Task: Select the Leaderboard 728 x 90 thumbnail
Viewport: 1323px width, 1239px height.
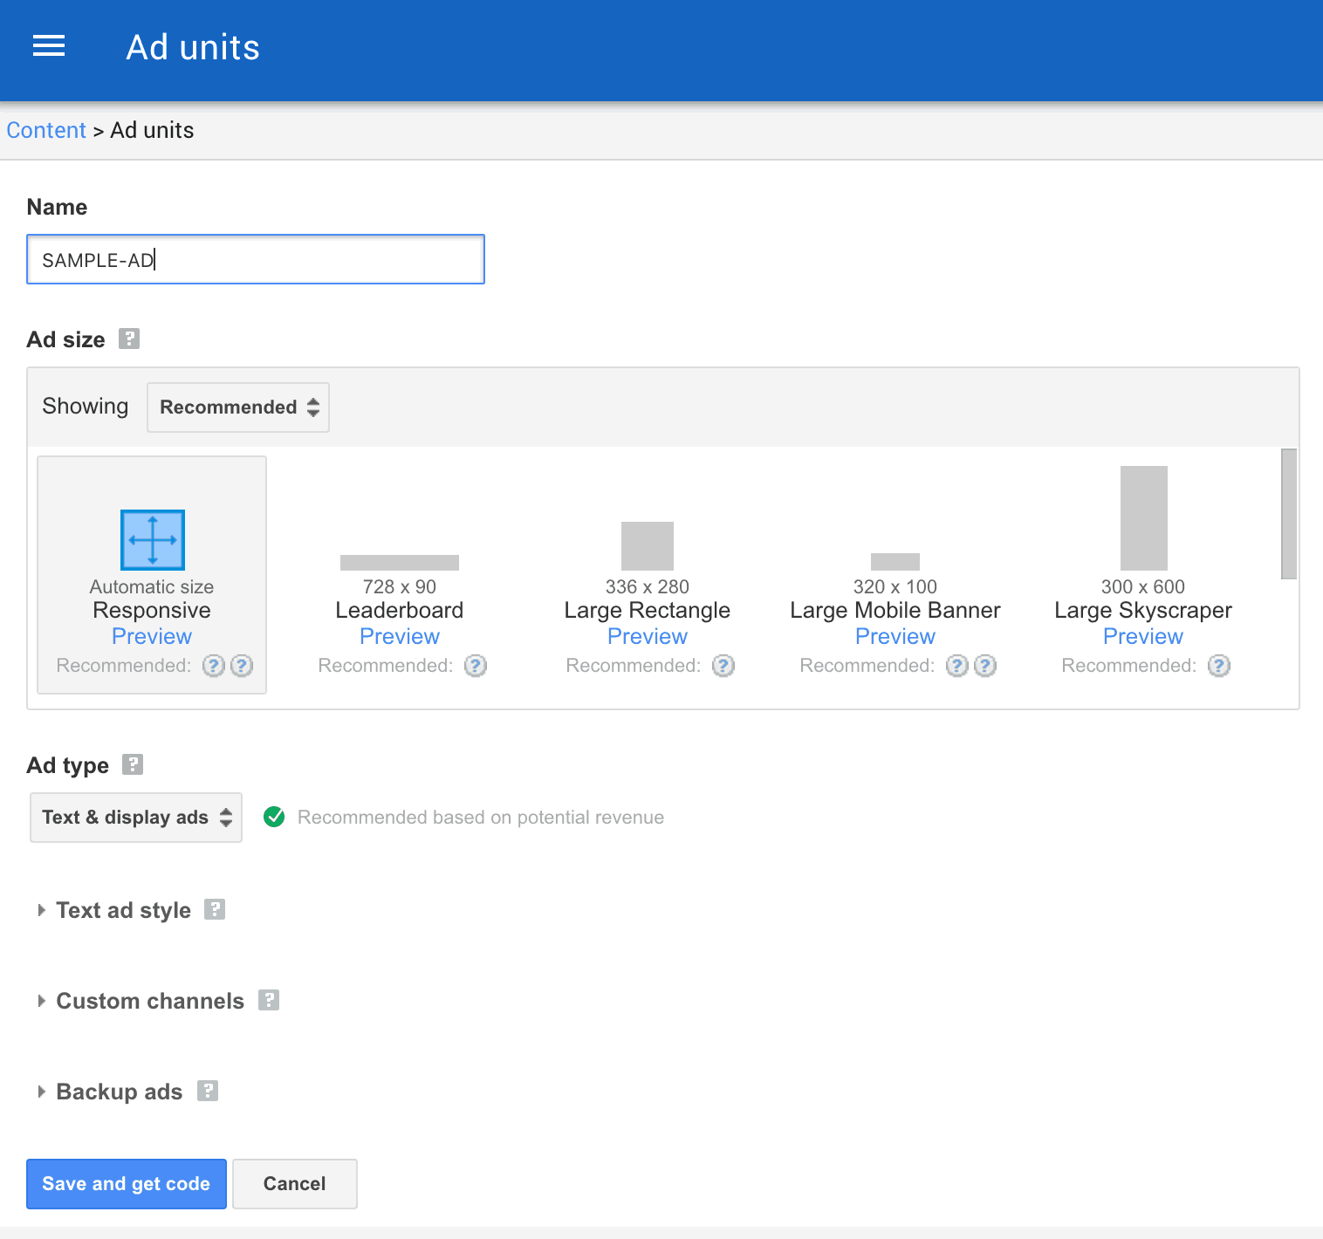Action: pos(400,562)
